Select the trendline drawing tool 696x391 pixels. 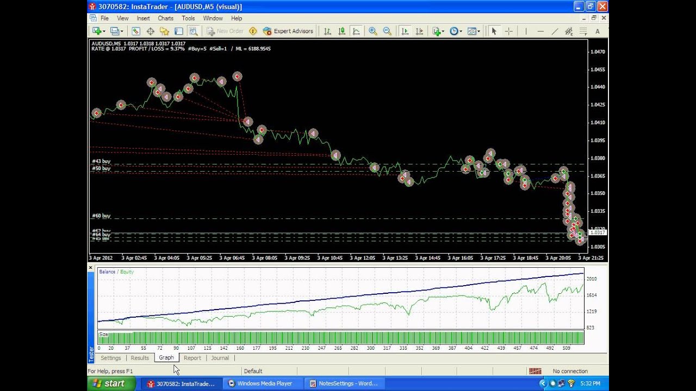555,31
